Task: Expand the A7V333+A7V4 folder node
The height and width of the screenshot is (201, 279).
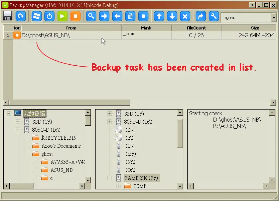Action: point(36,162)
